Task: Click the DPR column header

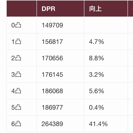Action: 48,9
